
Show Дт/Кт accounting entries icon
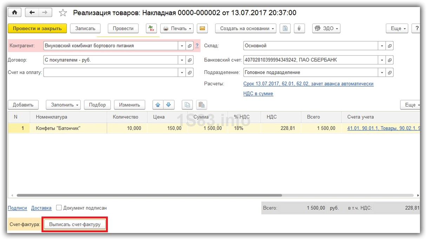pyautogui.click(x=151, y=28)
